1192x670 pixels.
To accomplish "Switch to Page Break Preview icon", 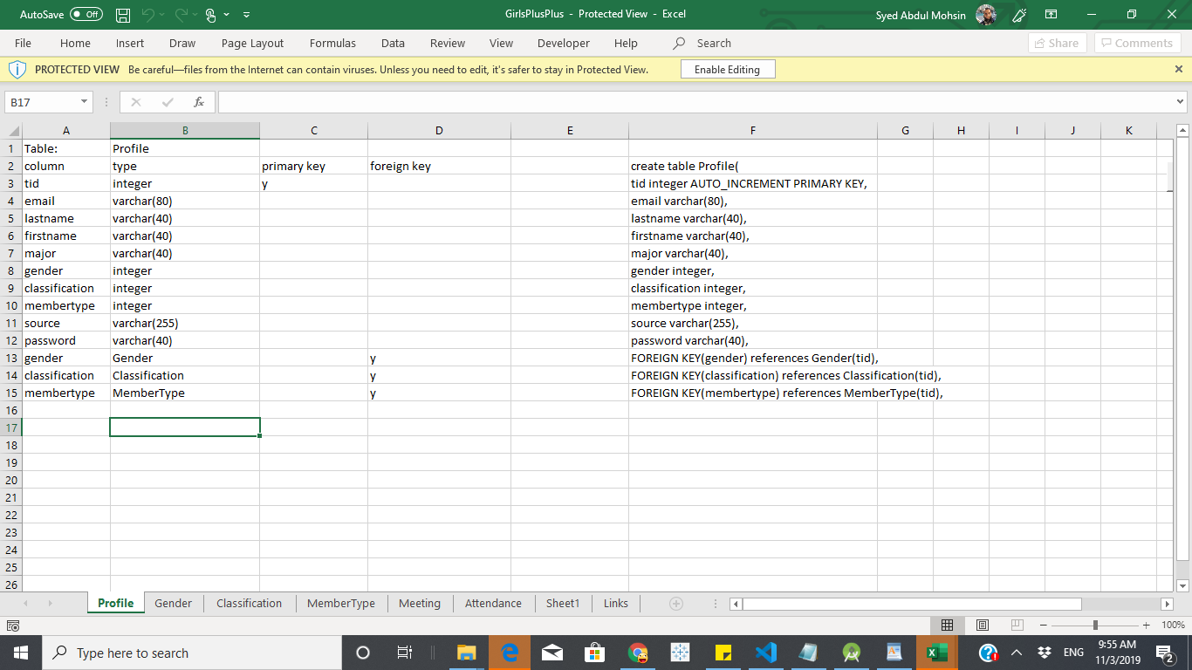I will tap(1017, 625).
